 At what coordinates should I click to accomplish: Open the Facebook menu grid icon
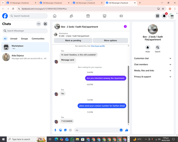[157, 16]
